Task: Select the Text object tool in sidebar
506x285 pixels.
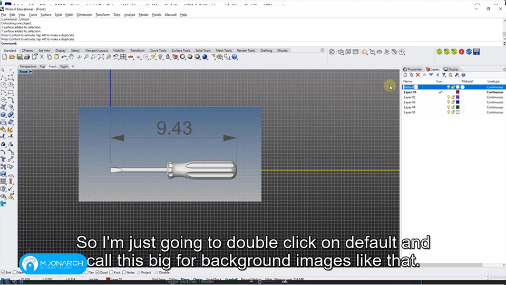Action: point(3,159)
